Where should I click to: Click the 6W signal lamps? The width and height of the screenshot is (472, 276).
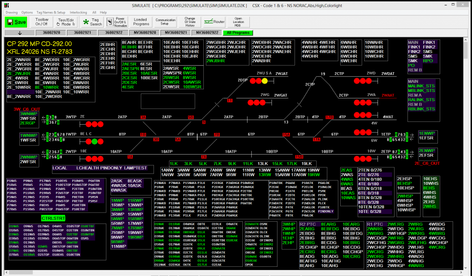tap(363, 132)
